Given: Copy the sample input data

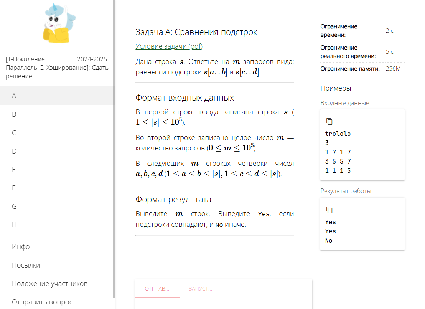Looking at the screenshot, I should (329, 122).
